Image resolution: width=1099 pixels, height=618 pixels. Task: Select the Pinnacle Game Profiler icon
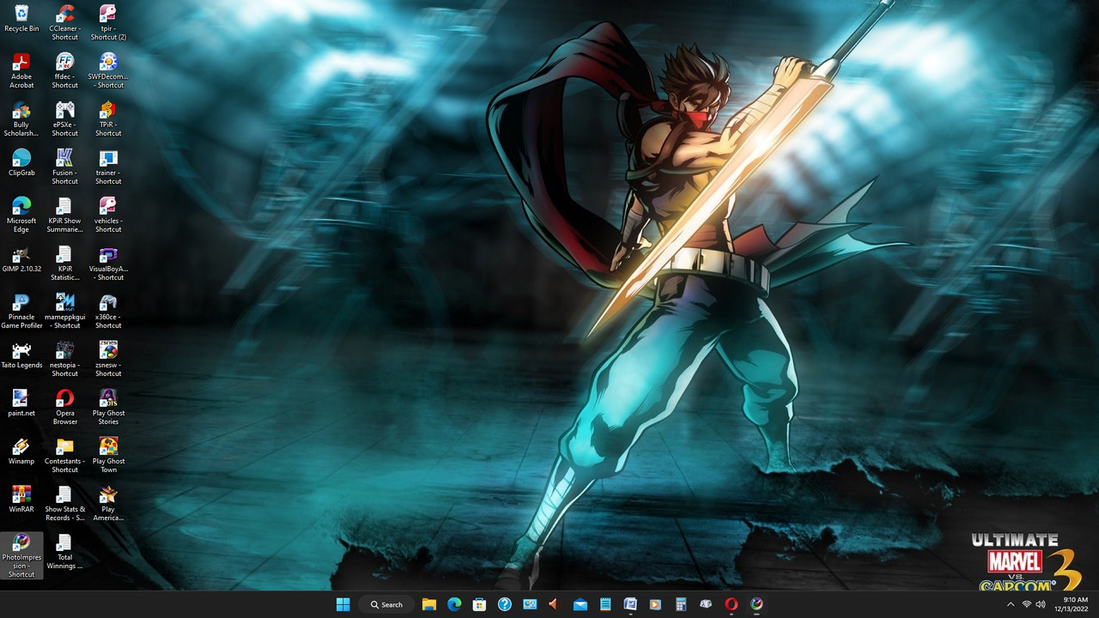[21, 311]
